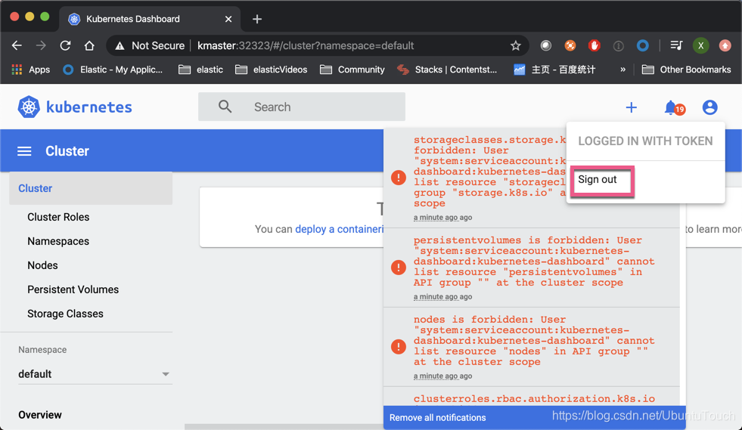Click the browser home icon

tap(89, 45)
